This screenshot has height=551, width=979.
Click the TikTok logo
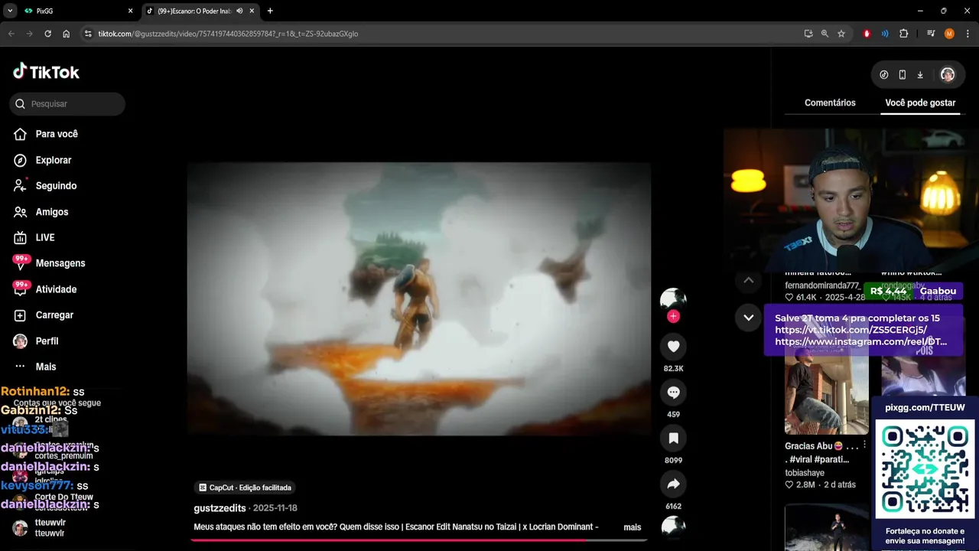pyautogui.click(x=46, y=72)
